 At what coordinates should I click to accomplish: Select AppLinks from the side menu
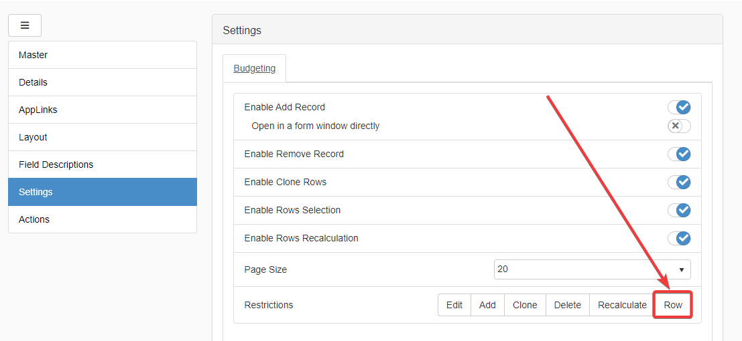coord(103,110)
